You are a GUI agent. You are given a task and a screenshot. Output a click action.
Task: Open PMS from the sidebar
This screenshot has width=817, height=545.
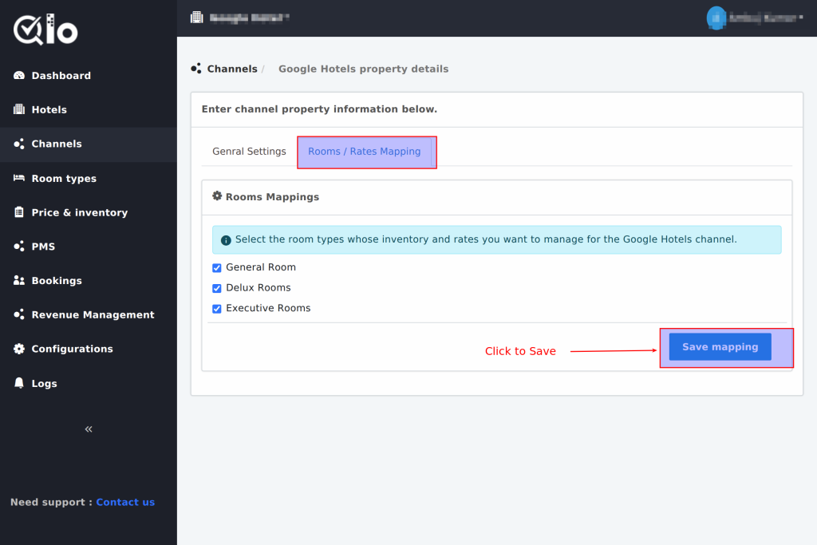pos(43,247)
